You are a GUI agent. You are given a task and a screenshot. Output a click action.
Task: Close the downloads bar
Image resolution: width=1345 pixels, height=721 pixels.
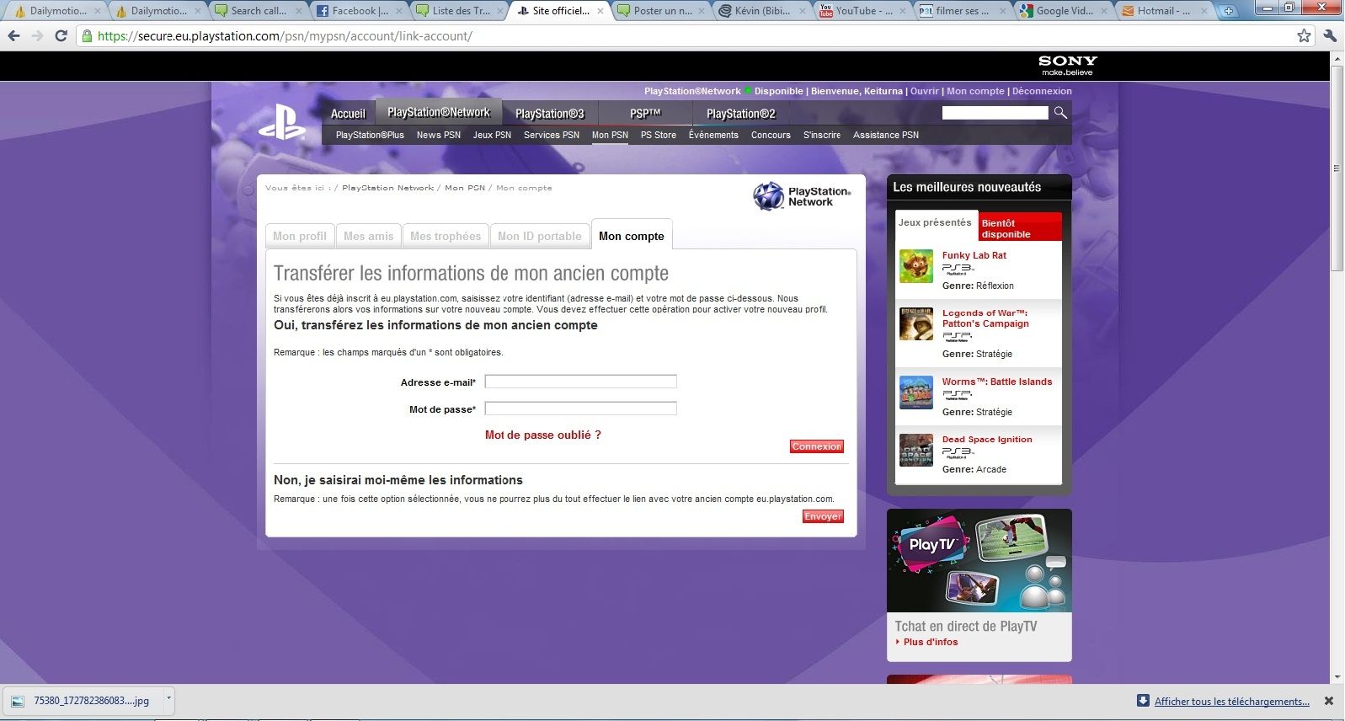(x=1329, y=701)
